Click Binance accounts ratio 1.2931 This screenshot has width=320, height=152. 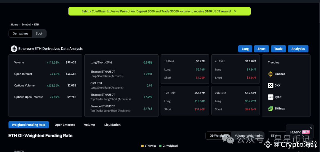coord(148,74)
